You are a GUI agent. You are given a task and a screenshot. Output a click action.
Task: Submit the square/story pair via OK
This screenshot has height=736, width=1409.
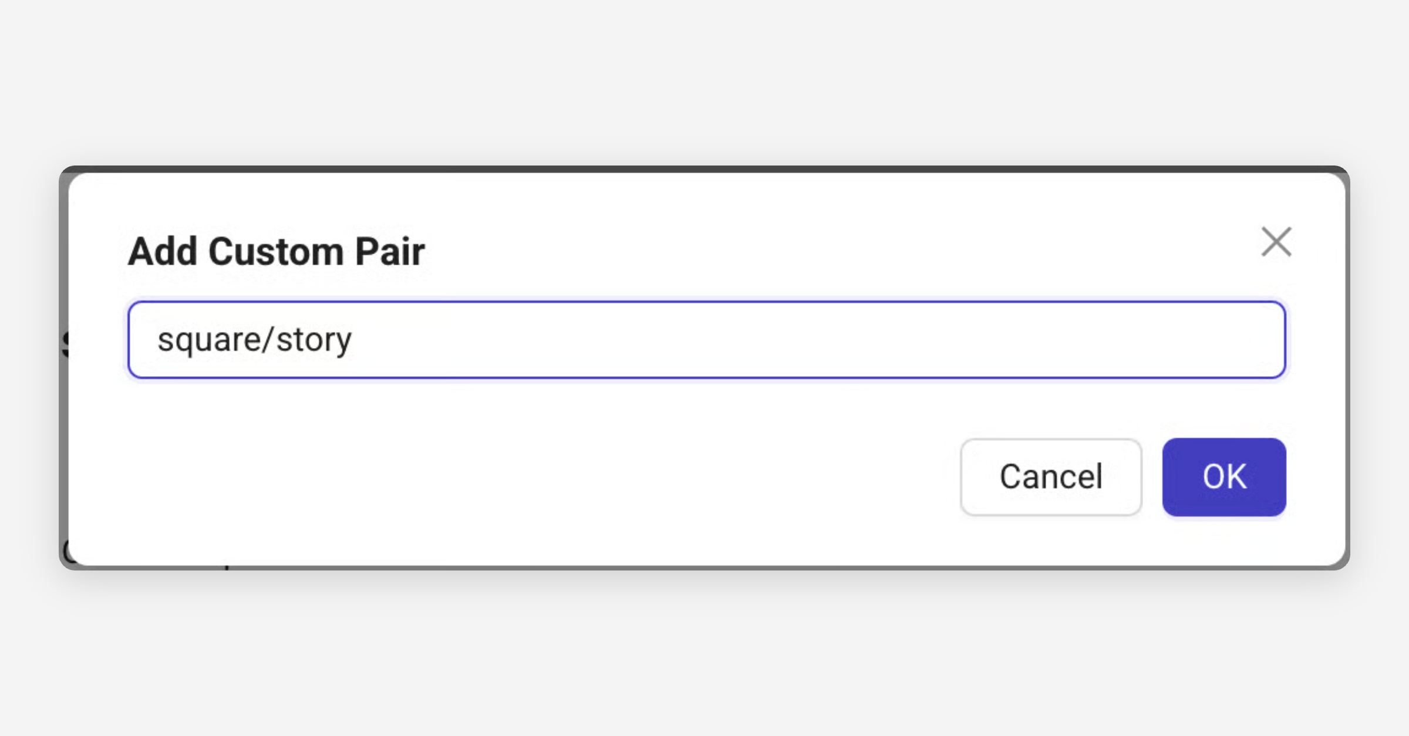point(1224,477)
